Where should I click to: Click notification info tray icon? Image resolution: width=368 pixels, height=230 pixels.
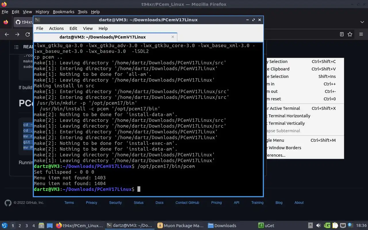click(x=350, y=225)
